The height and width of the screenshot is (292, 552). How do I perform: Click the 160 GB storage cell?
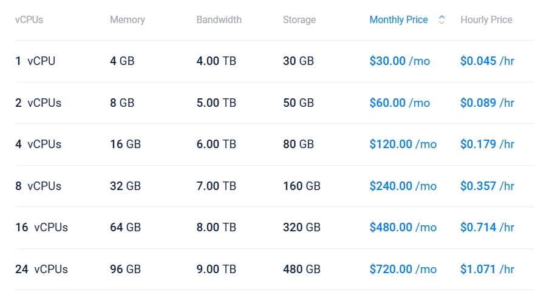pyautogui.click(x=301, y=186)
